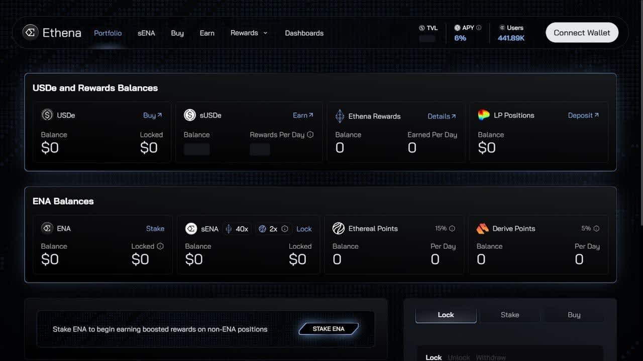The width and height of the screenshot is (643, 361).
Task: Open the Earn nav item
Action: point(207,33)
